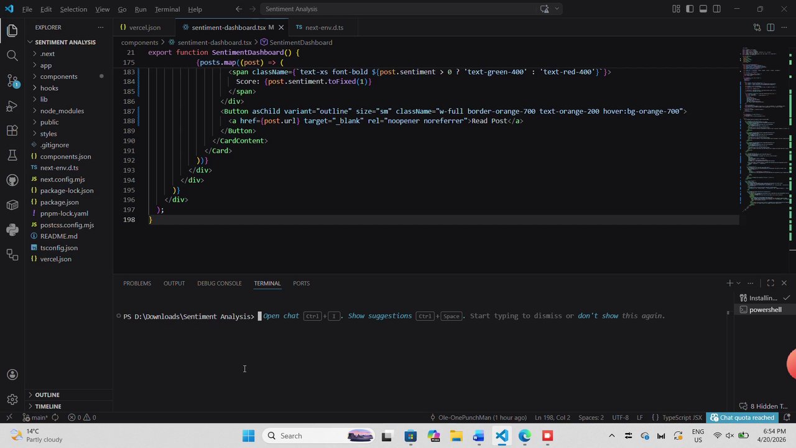Viewport: 796px width, 448px height.
Task: Click the Chat quota reached status button
Action: point(743,418)
